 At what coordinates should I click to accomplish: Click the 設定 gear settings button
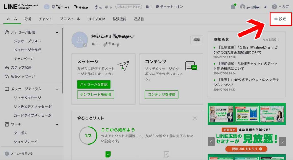click(x=280, y=19)
